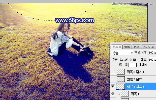Select the 图层 3 副本 layer name
Image resolution: width=156 pixels, height=100 pixels.
134,79
